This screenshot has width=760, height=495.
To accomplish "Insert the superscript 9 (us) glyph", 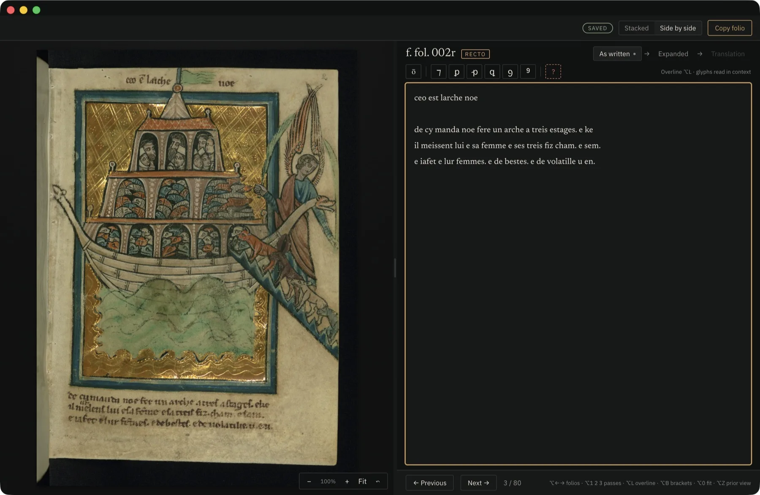I will click(528, 72).
